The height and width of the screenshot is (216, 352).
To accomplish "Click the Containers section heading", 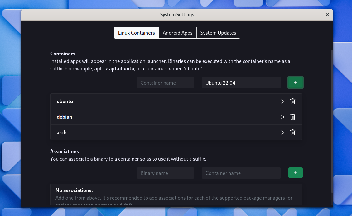I will click(x=63, y=54).
